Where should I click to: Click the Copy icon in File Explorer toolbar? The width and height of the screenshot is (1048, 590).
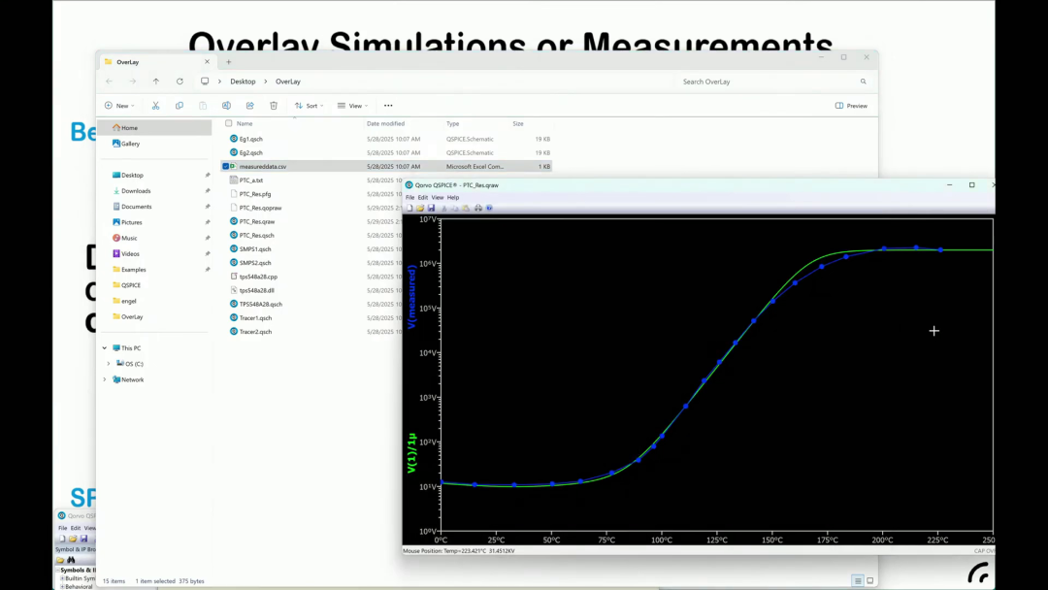click(180, 106)
